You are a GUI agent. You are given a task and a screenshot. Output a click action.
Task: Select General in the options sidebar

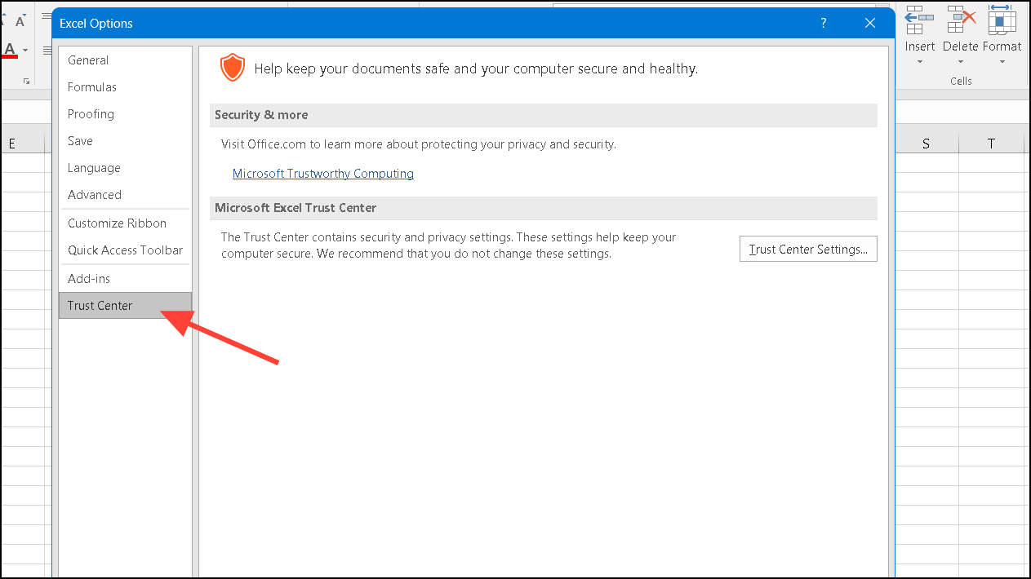88,60
